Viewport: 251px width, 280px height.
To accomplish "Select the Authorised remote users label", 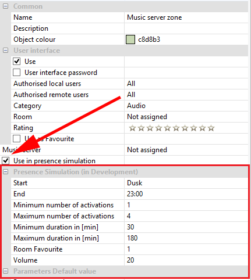I will coord(51,95).
